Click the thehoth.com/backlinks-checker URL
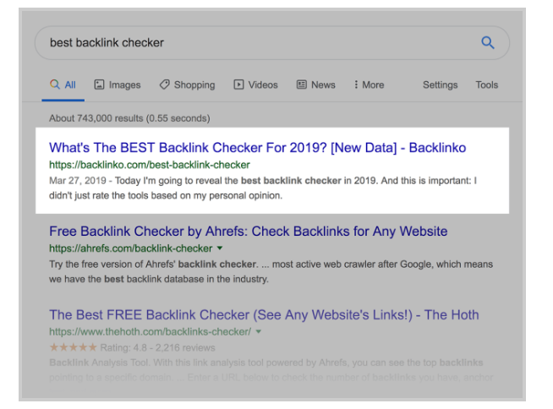Viewport: 553px width, 409px height. click(151, 332)
